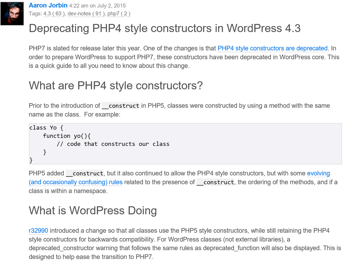Click the code line class Yo {

pos(46,128)
